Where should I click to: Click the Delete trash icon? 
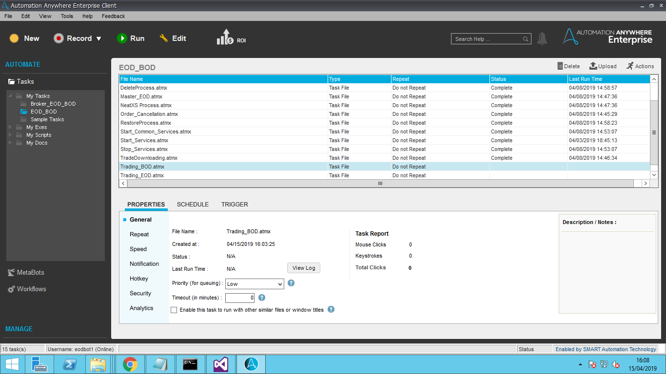coord(560,66)
